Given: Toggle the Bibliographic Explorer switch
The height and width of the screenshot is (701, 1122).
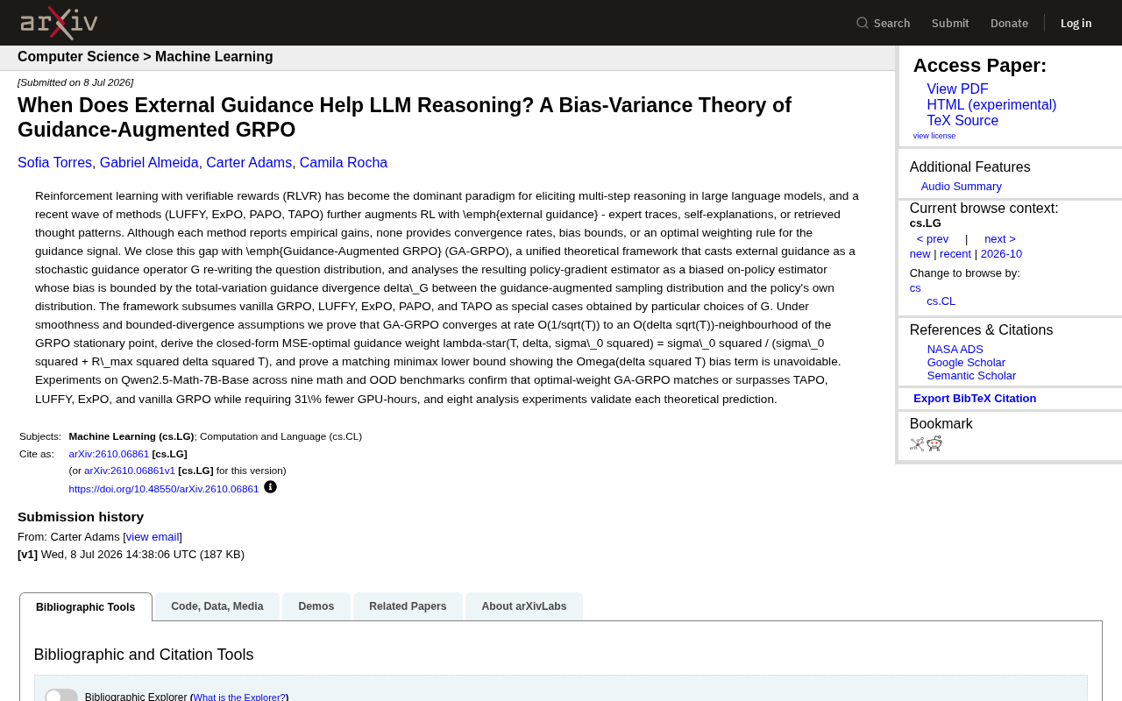Looking at the screenshot, I should pos(61,696).
